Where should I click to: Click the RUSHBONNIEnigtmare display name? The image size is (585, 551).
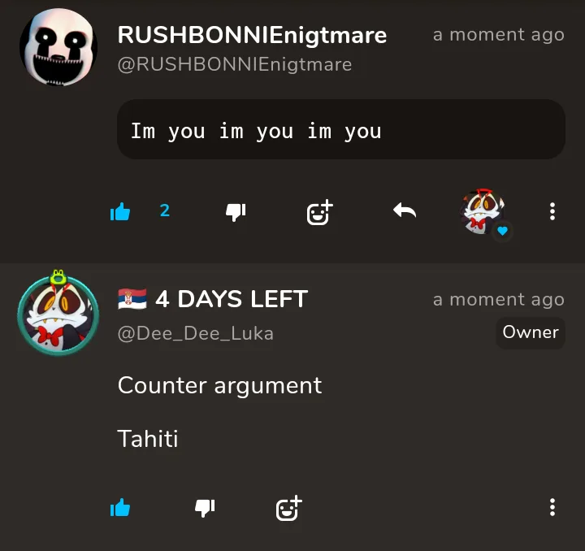[x=252, y=36]
